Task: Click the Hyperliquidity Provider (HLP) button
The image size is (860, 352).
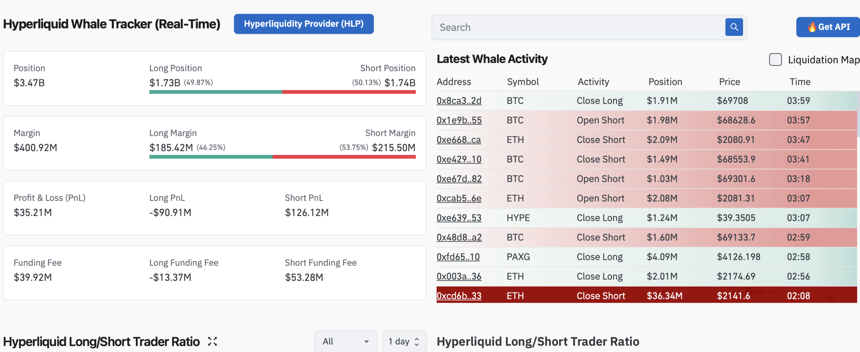Action: [x=303, y=24]
